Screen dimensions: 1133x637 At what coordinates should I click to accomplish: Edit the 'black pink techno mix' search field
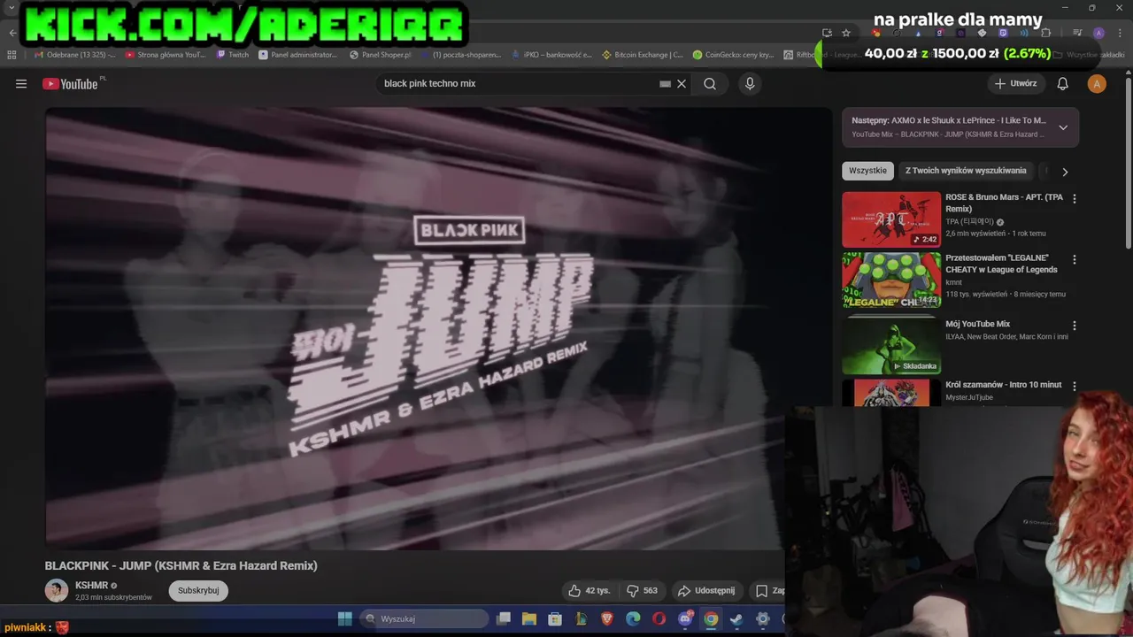point(518,84)
